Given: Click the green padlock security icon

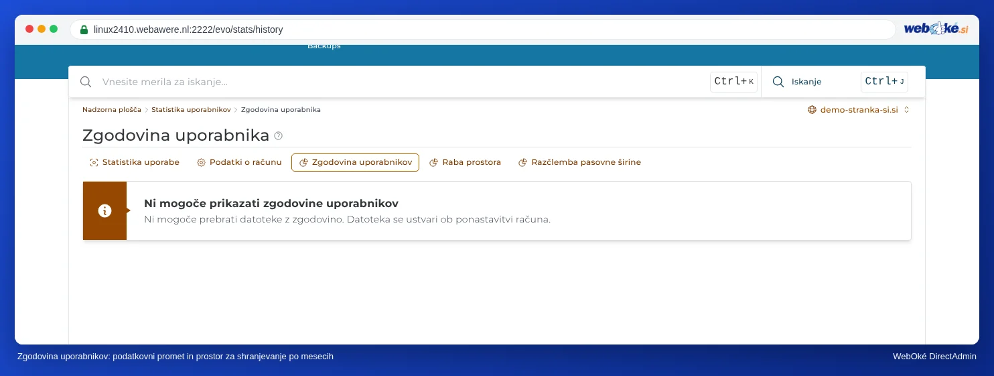Looking at the screenshot, I should tap(84, 29).
